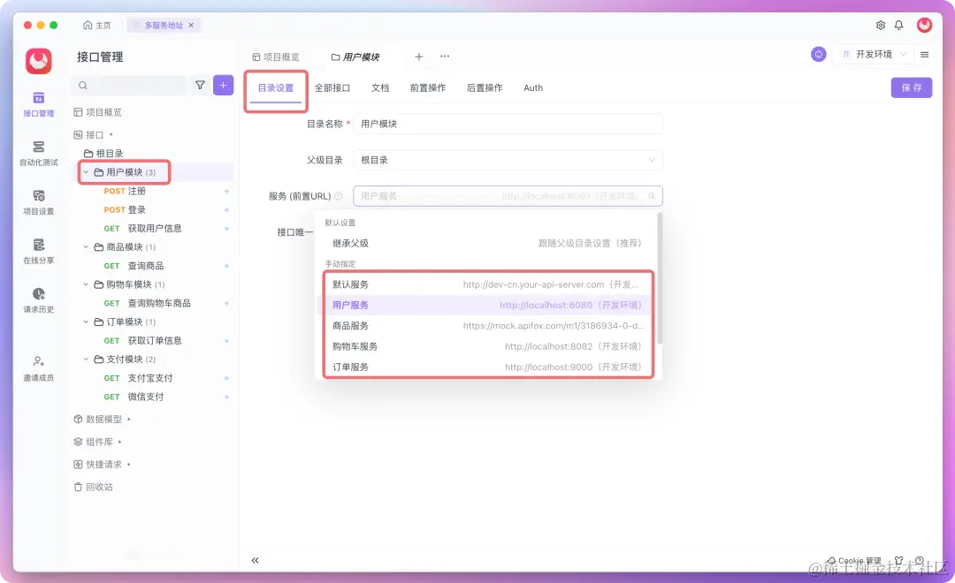Image resolution: width=955 pixels, height=583 pixels.
Task: Click the filter icon next to the search box
Action: click(x=201, y=85)
